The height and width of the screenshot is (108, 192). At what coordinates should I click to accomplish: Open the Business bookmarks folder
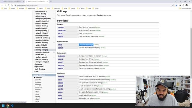pyautogui.click(x=72, y=8)
